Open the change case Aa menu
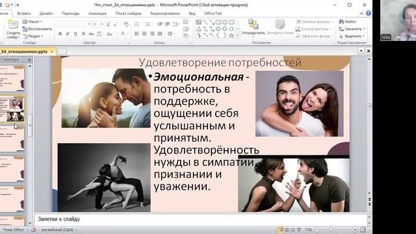 (110, 34)
